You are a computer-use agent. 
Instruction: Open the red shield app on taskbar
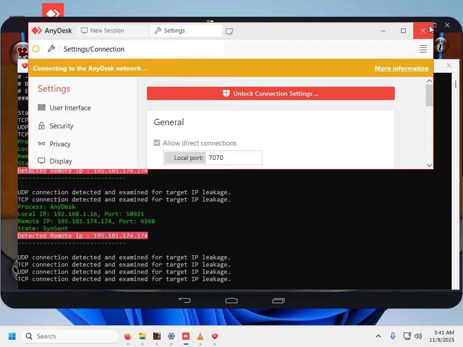coord(215,336)
